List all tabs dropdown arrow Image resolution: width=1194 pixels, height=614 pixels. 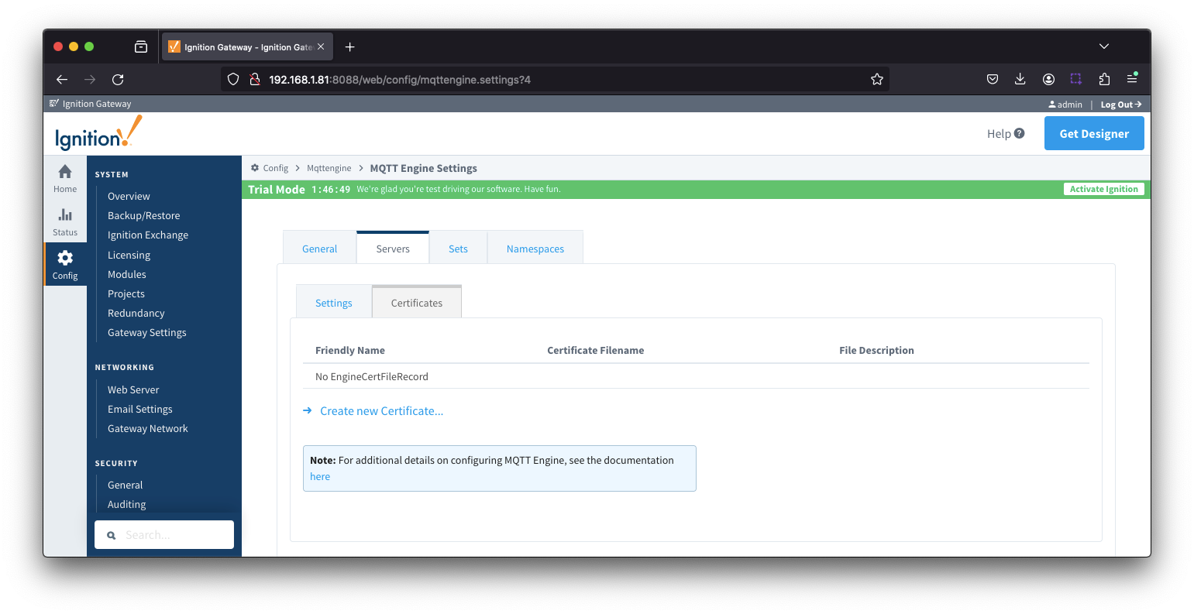pos(1103,46)
